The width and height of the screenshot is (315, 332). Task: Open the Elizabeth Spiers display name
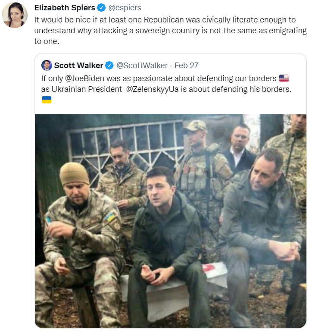click(65, 8)
